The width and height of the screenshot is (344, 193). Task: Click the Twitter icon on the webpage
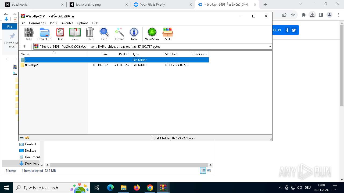294,30
